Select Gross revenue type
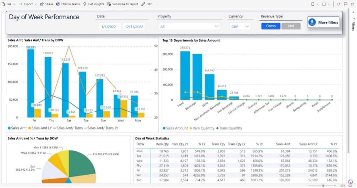The height and width of the screenshot is (188, 357). [x=271, y=26]
